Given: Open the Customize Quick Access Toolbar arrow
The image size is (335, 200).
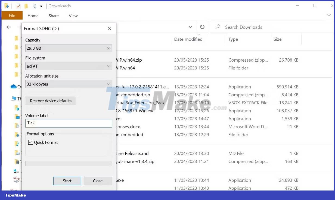Looking at the screenshot, I should pyautogui.click(x=41, y=6).
